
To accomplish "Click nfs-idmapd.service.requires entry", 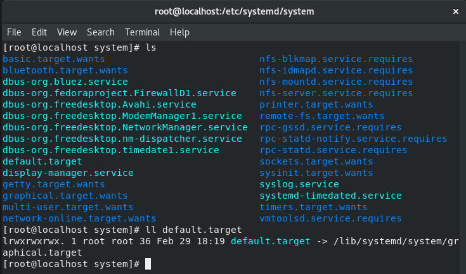I will pyautogui.click(x=336, y=70).
